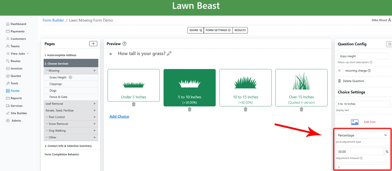Delete the Under 5 Inches choice
392x171 pixels.
click(134, 104)
